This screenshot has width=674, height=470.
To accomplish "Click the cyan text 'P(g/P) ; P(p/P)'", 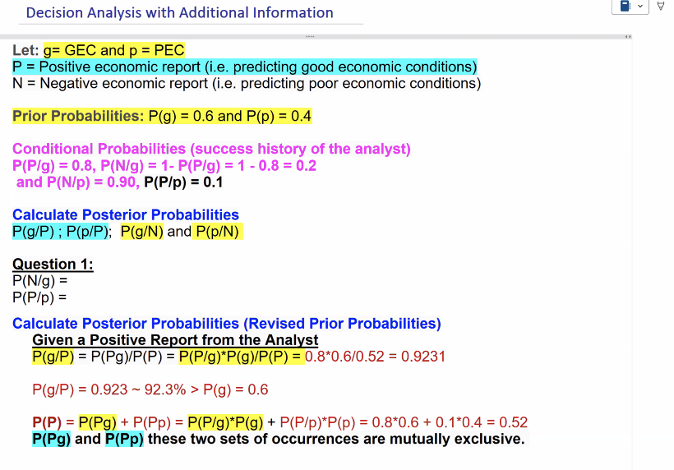I will coord(60,232).
